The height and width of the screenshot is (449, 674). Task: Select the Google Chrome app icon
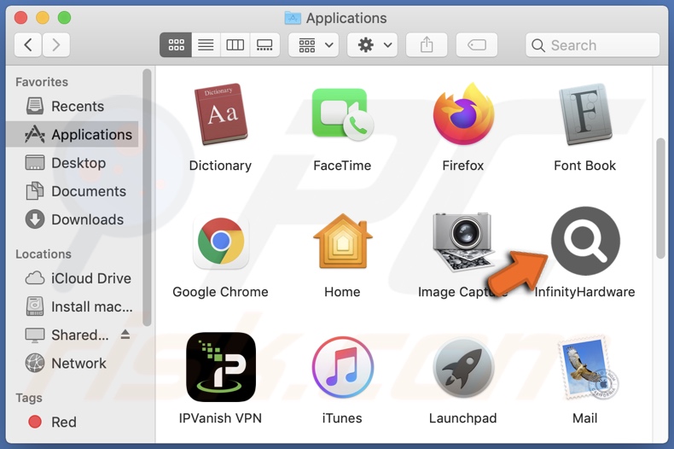click(x=220, y=241)
